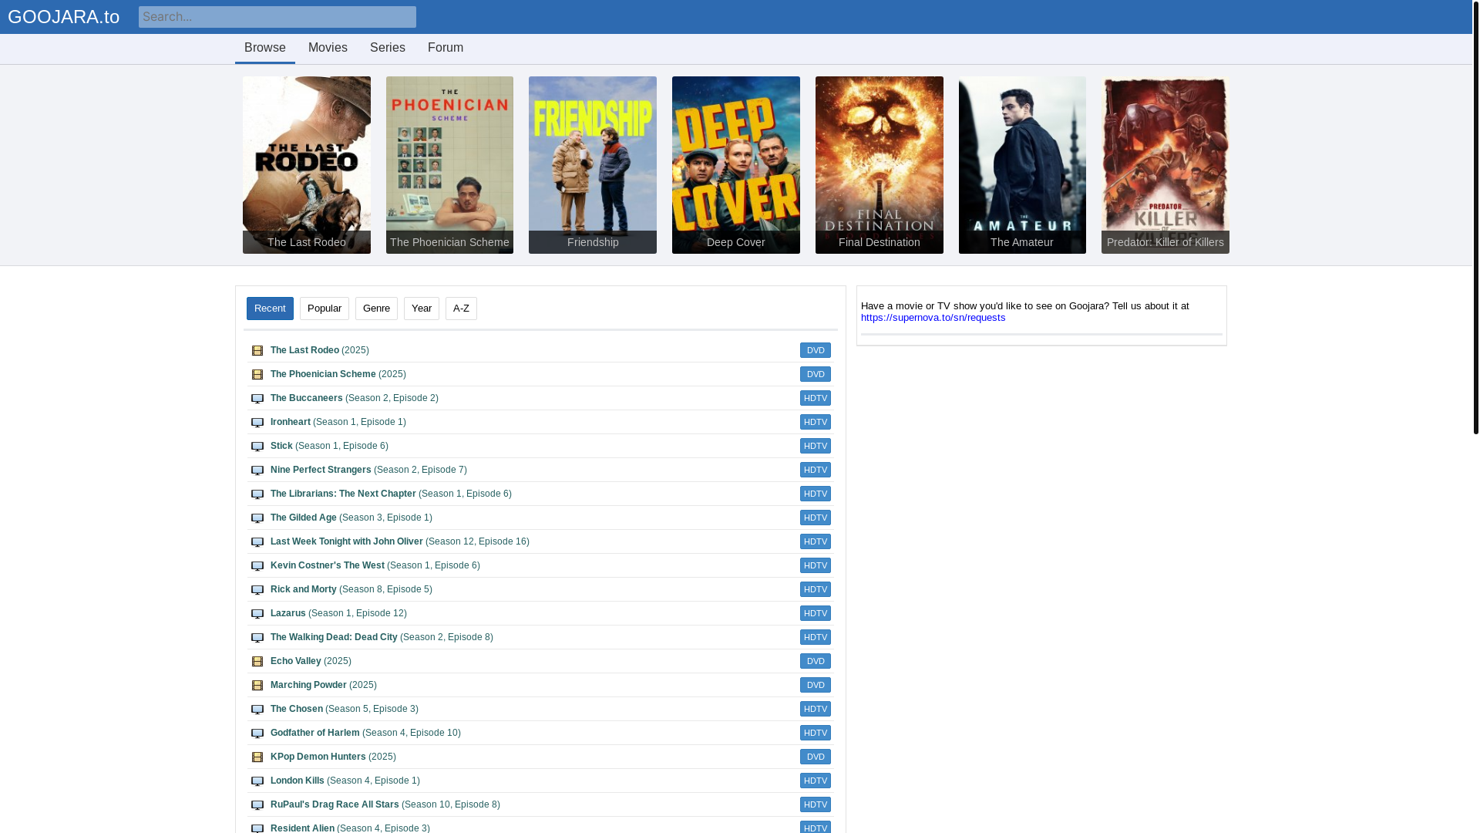The height and width of the screenshot is (833, 1480).
Task: Click DVD badge for The Phoenician Scheme
Action: coord(815,374)
